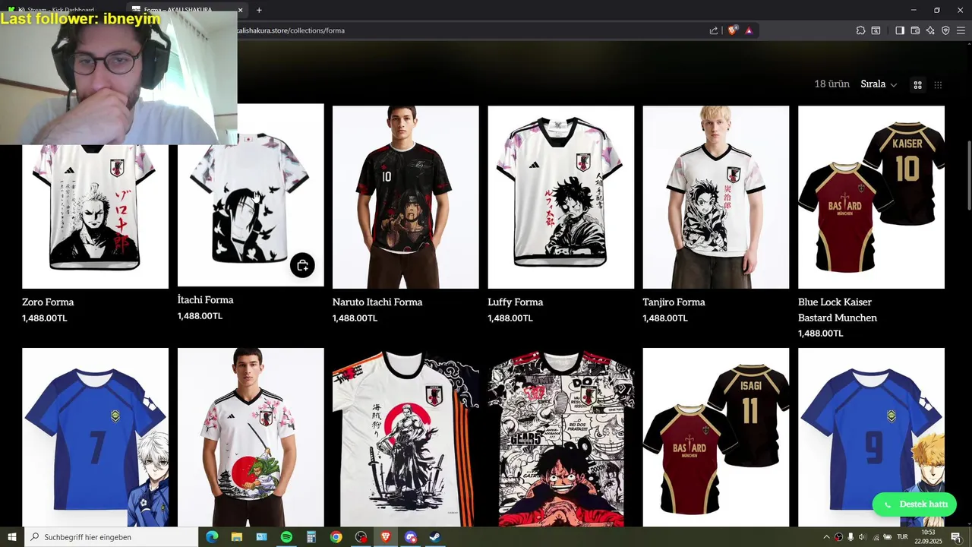The height and width of the screenshot is (547, 972).
Task: Open Brave Rewards triangle icon
Action: (749, 30)
